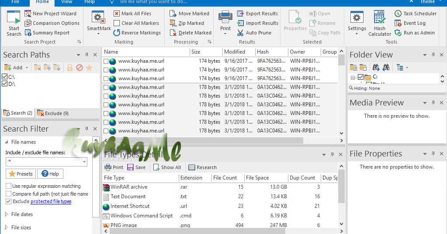The width and height of the screenshot is (447, 234).
Task: Open Comparison Options
Action: point(52,23)
